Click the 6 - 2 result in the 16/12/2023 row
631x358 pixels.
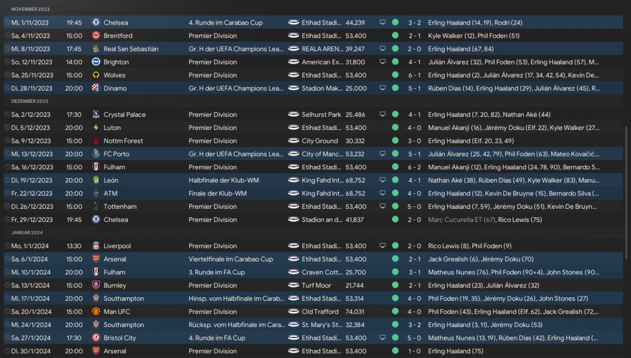(414, 167)
